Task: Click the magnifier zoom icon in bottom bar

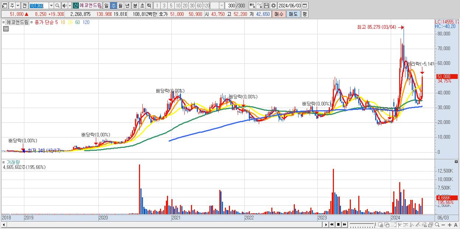Action: click(437, 225)
